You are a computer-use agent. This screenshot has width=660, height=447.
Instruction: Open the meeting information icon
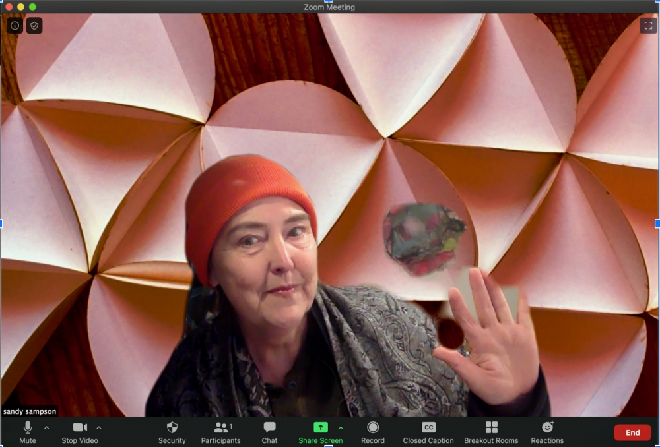[15, 26]
